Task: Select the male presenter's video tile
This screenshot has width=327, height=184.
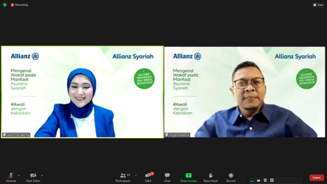Action: coord(245,92)
